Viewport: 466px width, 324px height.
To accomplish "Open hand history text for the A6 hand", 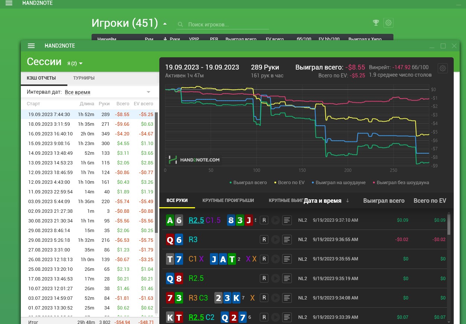I will (287, 220).
